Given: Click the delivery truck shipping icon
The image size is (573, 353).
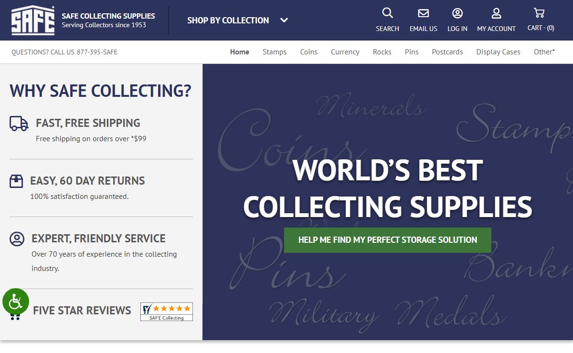Looking at the screenshot, I should (x=19, y=124).
